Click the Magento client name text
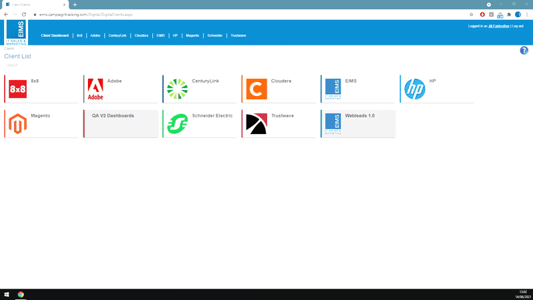533x300 pixels. coord(41,115)
